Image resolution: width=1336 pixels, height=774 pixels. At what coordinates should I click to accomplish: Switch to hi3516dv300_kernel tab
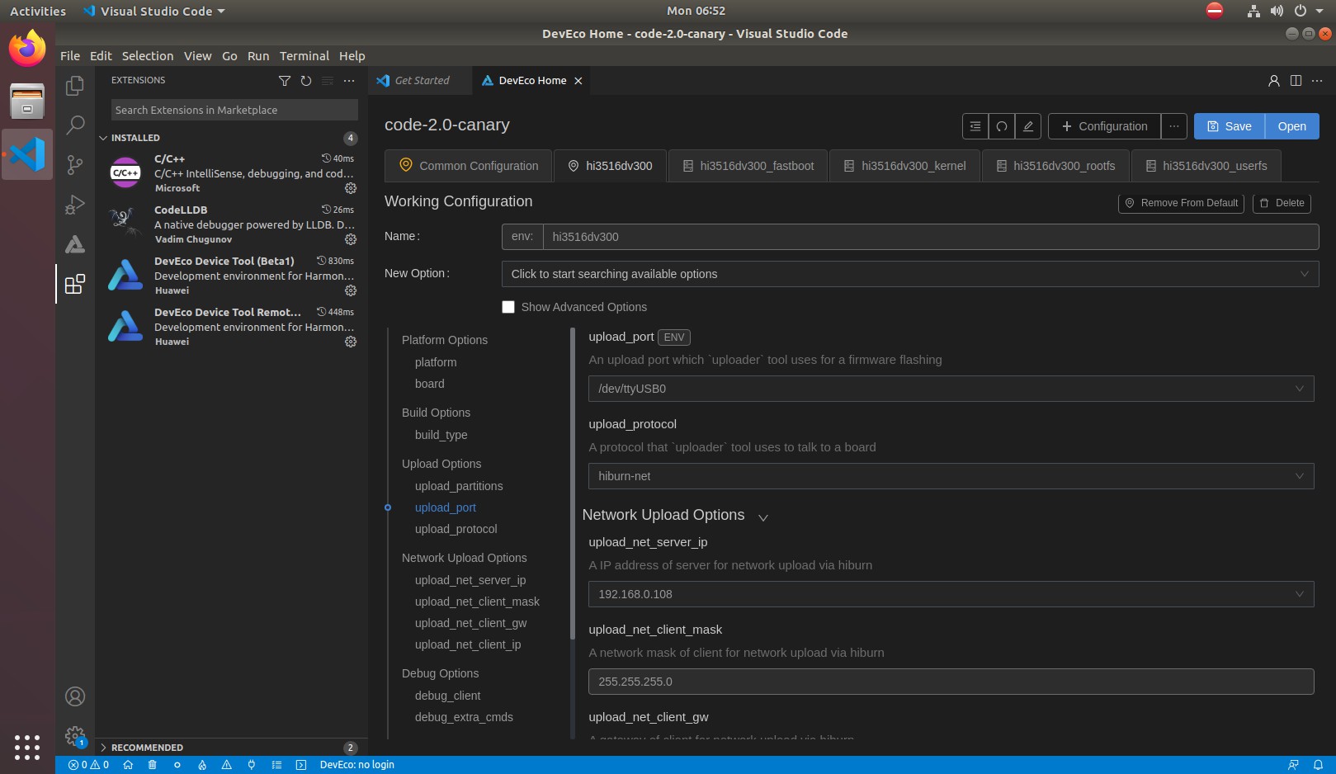(x=904, y=166)
